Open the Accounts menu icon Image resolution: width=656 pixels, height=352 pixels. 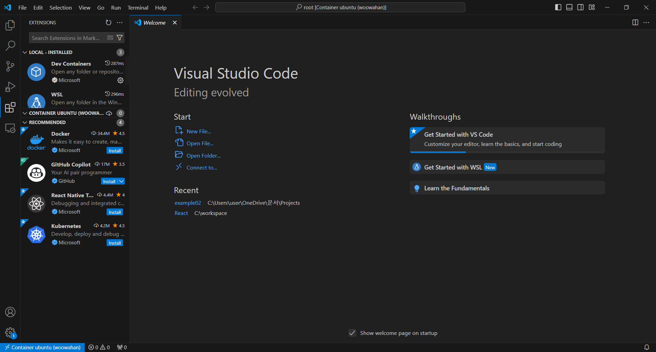pyautogui.click(x=10, y=312)
